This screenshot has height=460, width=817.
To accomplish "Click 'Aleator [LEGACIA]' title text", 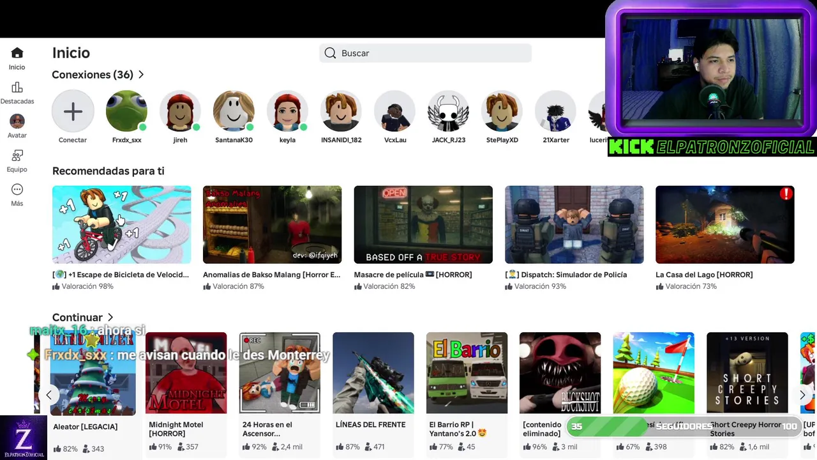I will (x=86, y=427).
